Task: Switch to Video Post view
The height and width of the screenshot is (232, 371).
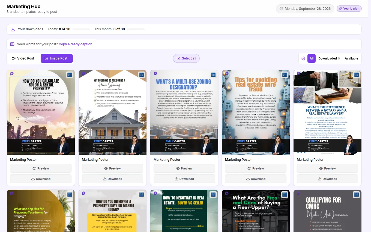Action: tap(23, 58)
